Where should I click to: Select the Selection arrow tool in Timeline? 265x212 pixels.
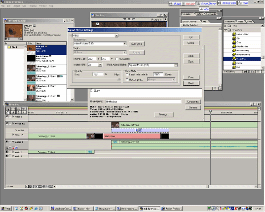tap(8, 109)
